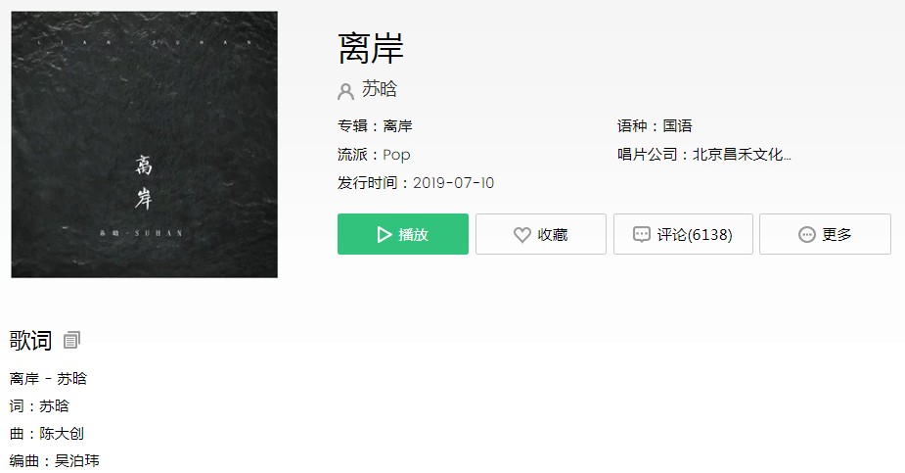This screenshot has width=905, height=473.
Task: Click the arranger line 编曲：吴泊玮
Action: tap(54, 461)
